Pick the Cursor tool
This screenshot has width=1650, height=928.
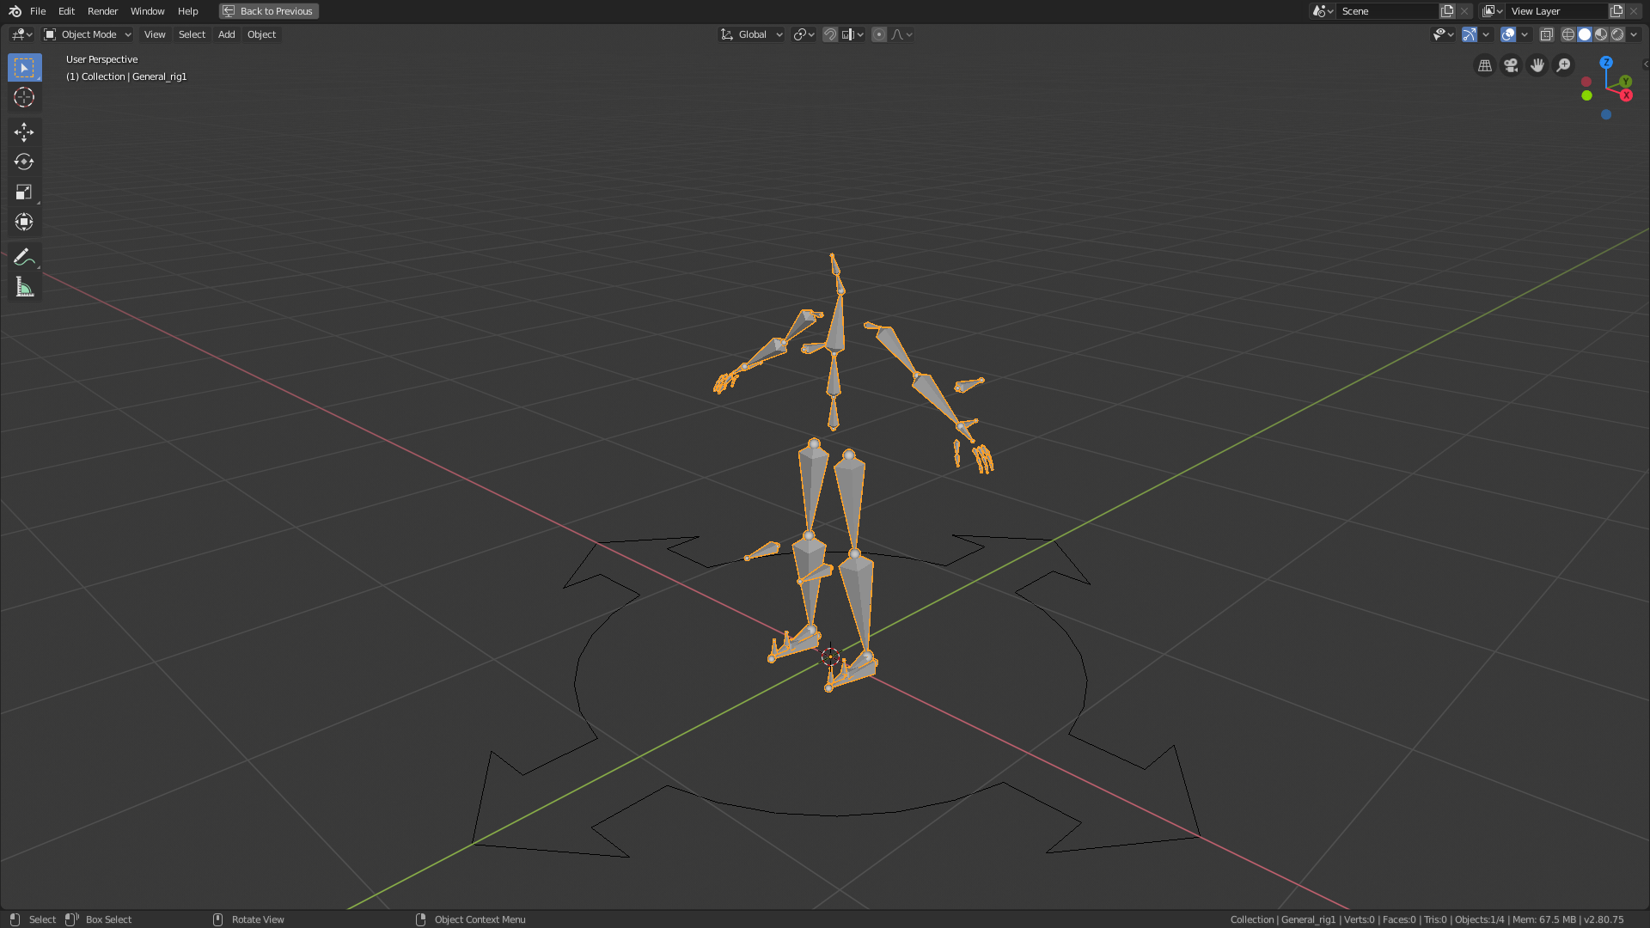click(24, 98)
